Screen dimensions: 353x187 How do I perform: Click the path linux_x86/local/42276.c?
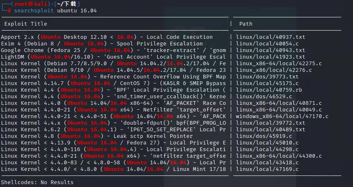pyautogui.click(x=274, y=70)
